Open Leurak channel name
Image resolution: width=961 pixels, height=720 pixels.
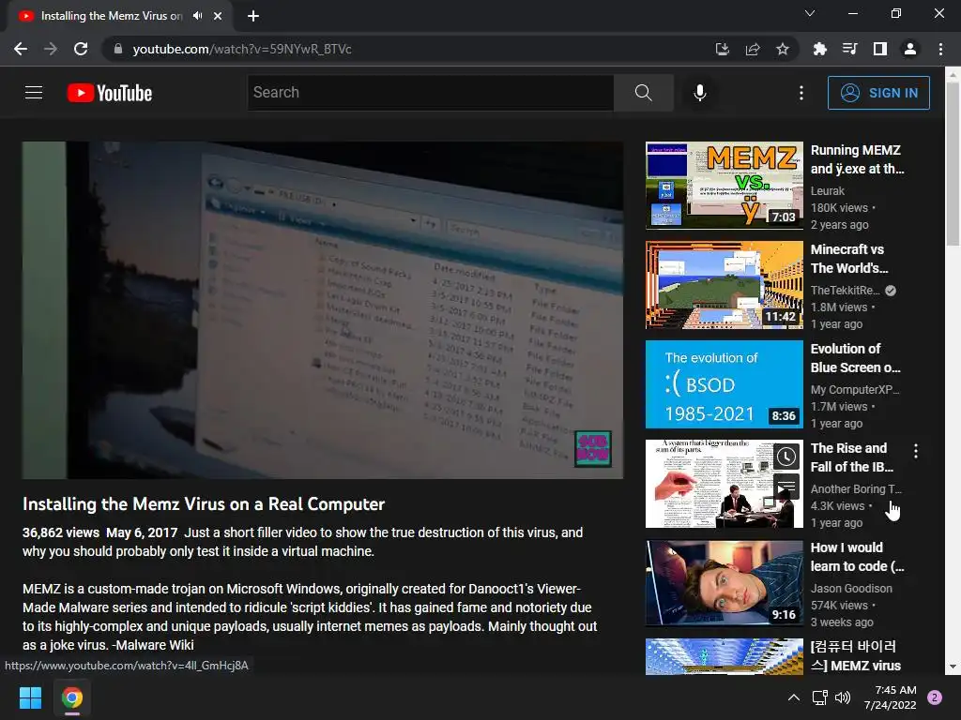tap(828, 191)
